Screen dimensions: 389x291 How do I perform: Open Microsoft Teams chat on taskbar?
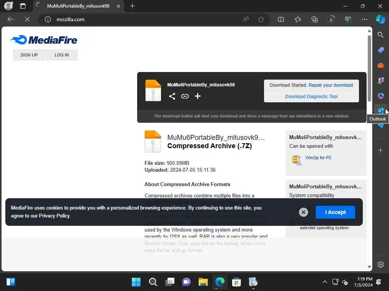[186, 282]
